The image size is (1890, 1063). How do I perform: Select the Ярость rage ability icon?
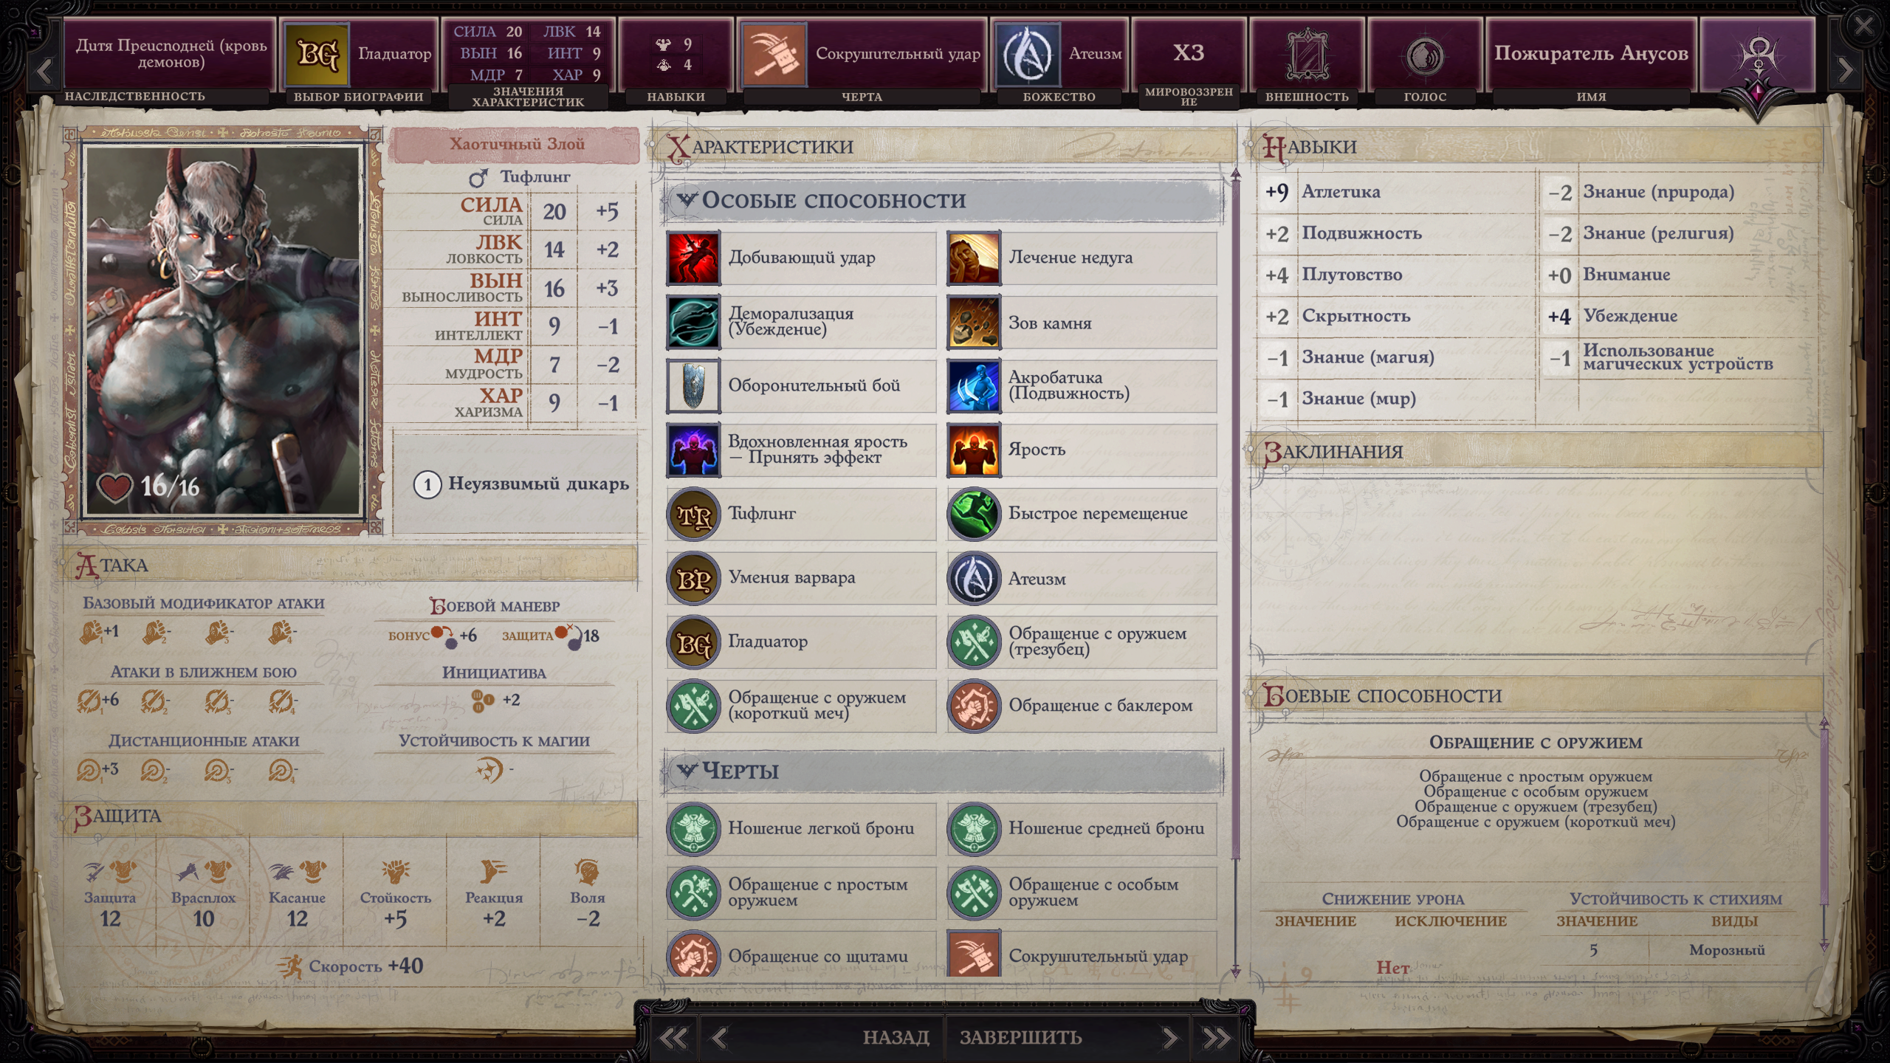tap(973, 450)
